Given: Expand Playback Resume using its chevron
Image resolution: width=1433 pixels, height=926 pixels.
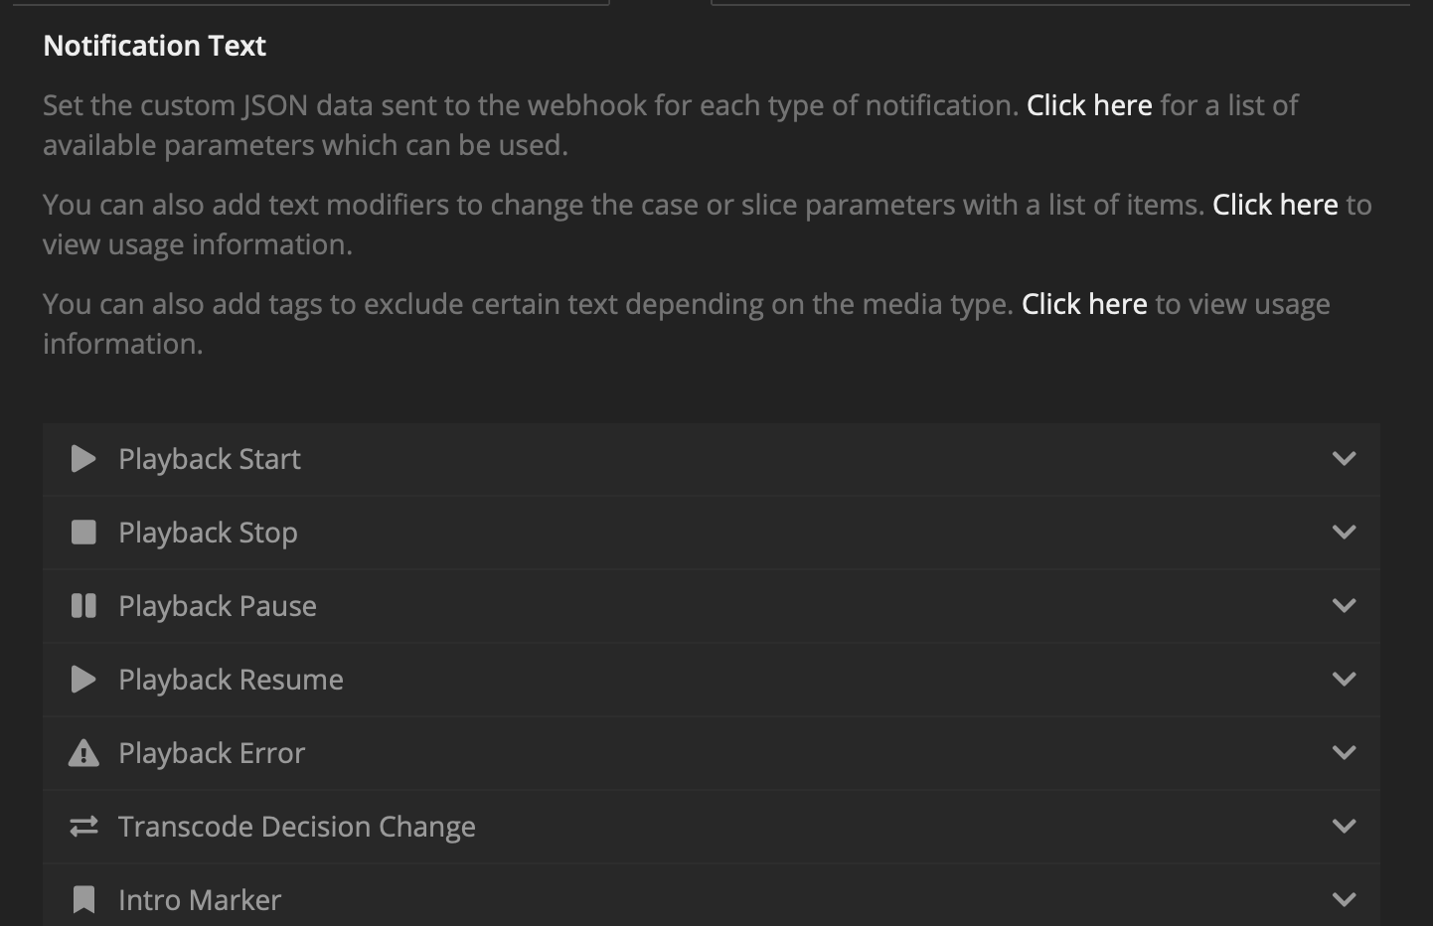Looking at the screenshot, I should click(1344, 680).
